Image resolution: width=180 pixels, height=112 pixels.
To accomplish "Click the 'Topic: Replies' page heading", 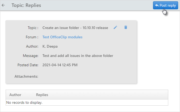I will click(26, 5).
